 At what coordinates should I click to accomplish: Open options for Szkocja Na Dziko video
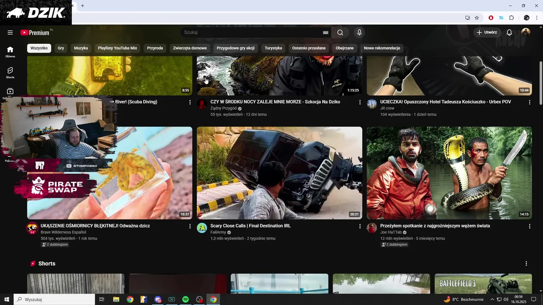[x=360, y=102]
